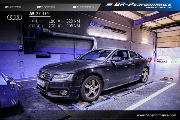Click the driver side mirror

coord(117,59)
